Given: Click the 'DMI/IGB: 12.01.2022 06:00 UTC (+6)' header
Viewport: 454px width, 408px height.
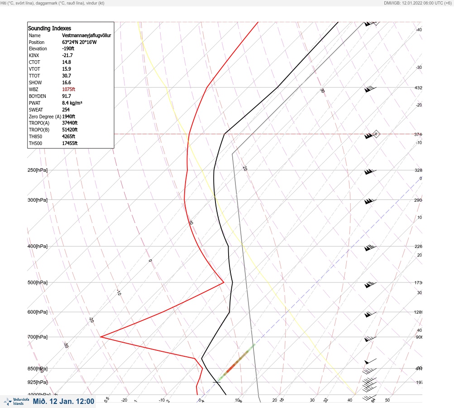Looking at the screenshot, I should point(417,3).
